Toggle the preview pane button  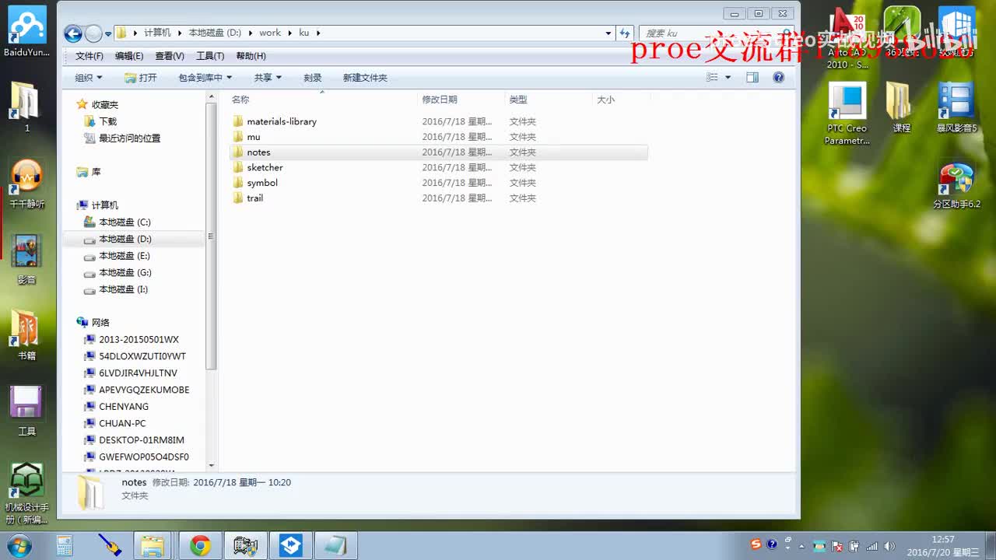click(752, 78)
